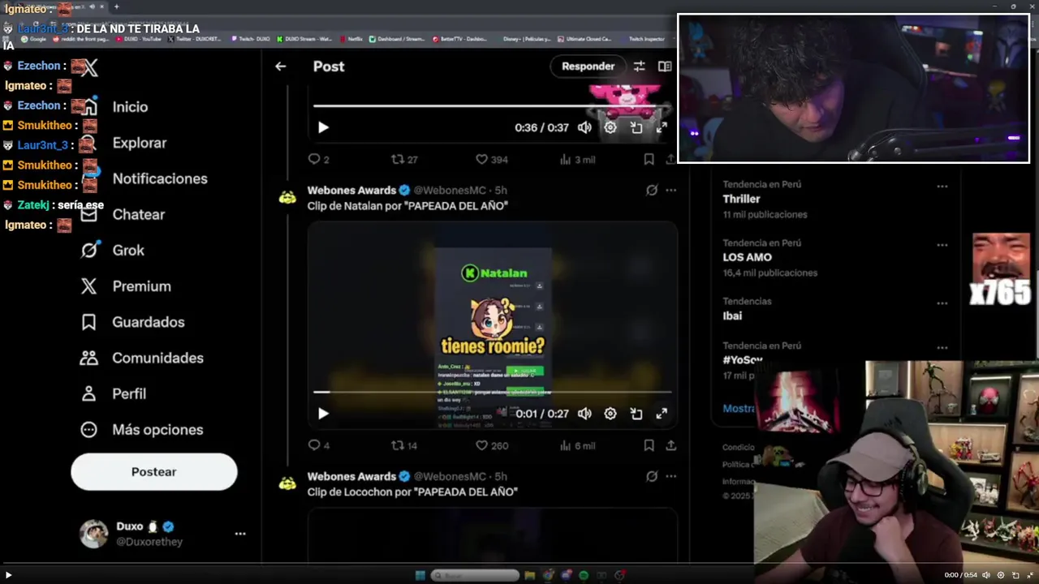The height and width of the screenshot is (584, 1039).
Task: Exit fullscreen on outer 0:54 video
Action: click(1030, 575)
